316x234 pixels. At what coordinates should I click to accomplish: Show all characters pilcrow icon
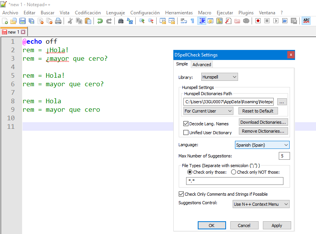(x=192, y=21)
